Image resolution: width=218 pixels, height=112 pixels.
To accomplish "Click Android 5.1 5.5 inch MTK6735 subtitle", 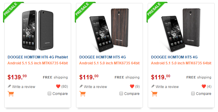I will click(x=38, y=63).
